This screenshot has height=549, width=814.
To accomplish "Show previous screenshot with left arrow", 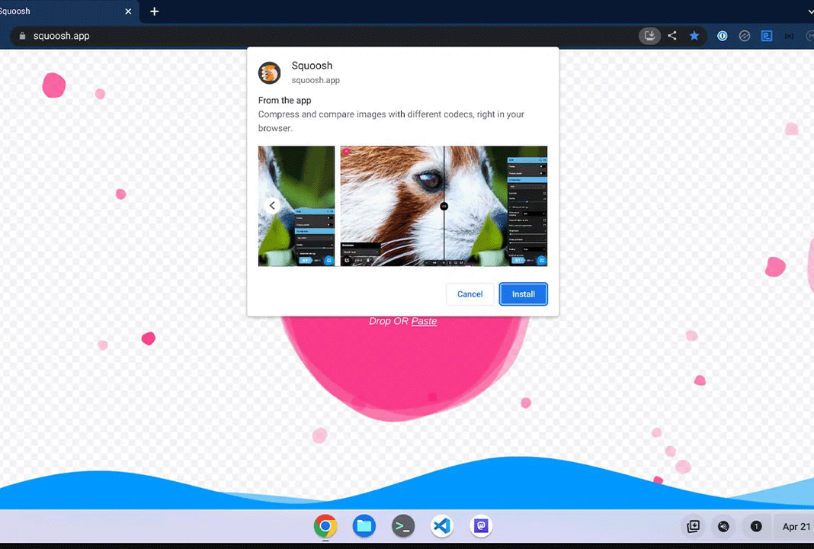I will click(272, 206).
